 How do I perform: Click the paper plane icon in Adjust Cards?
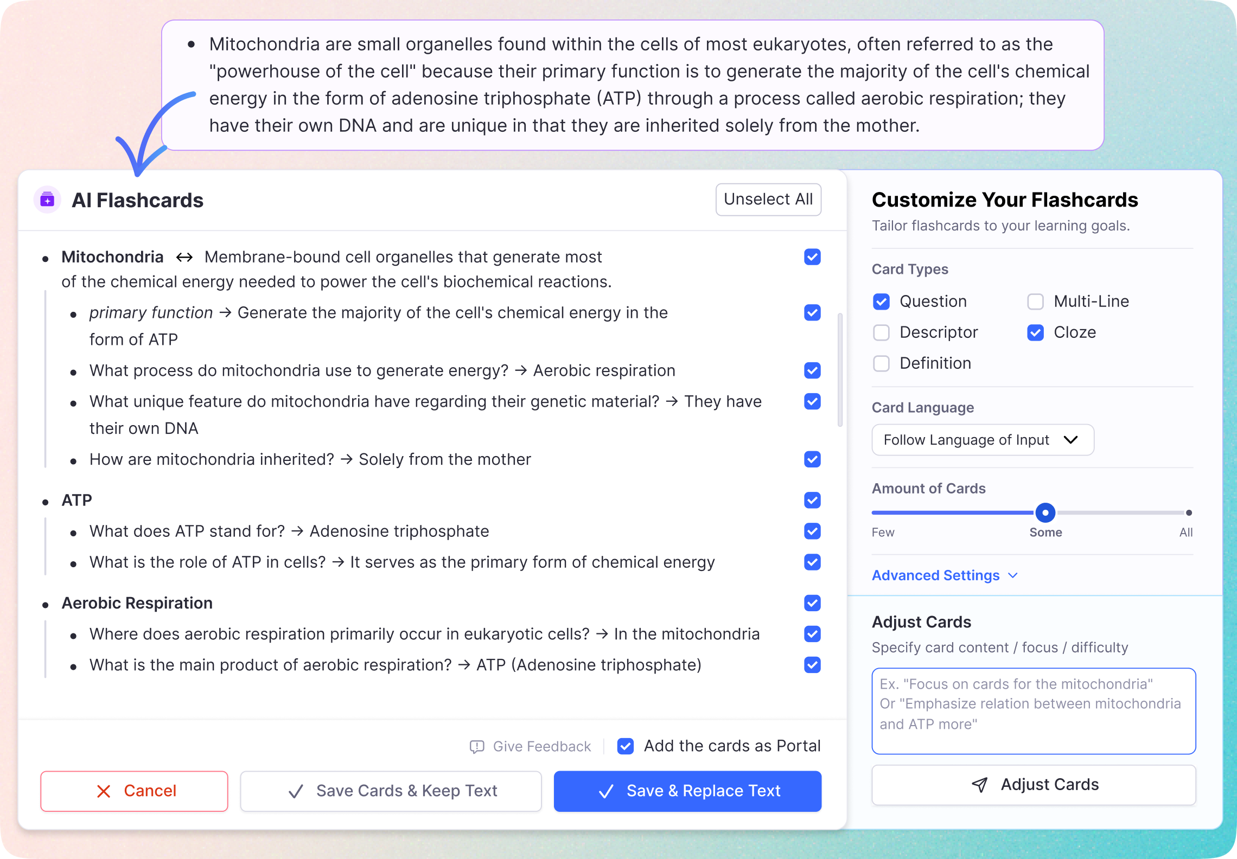(x=980, y=785)
